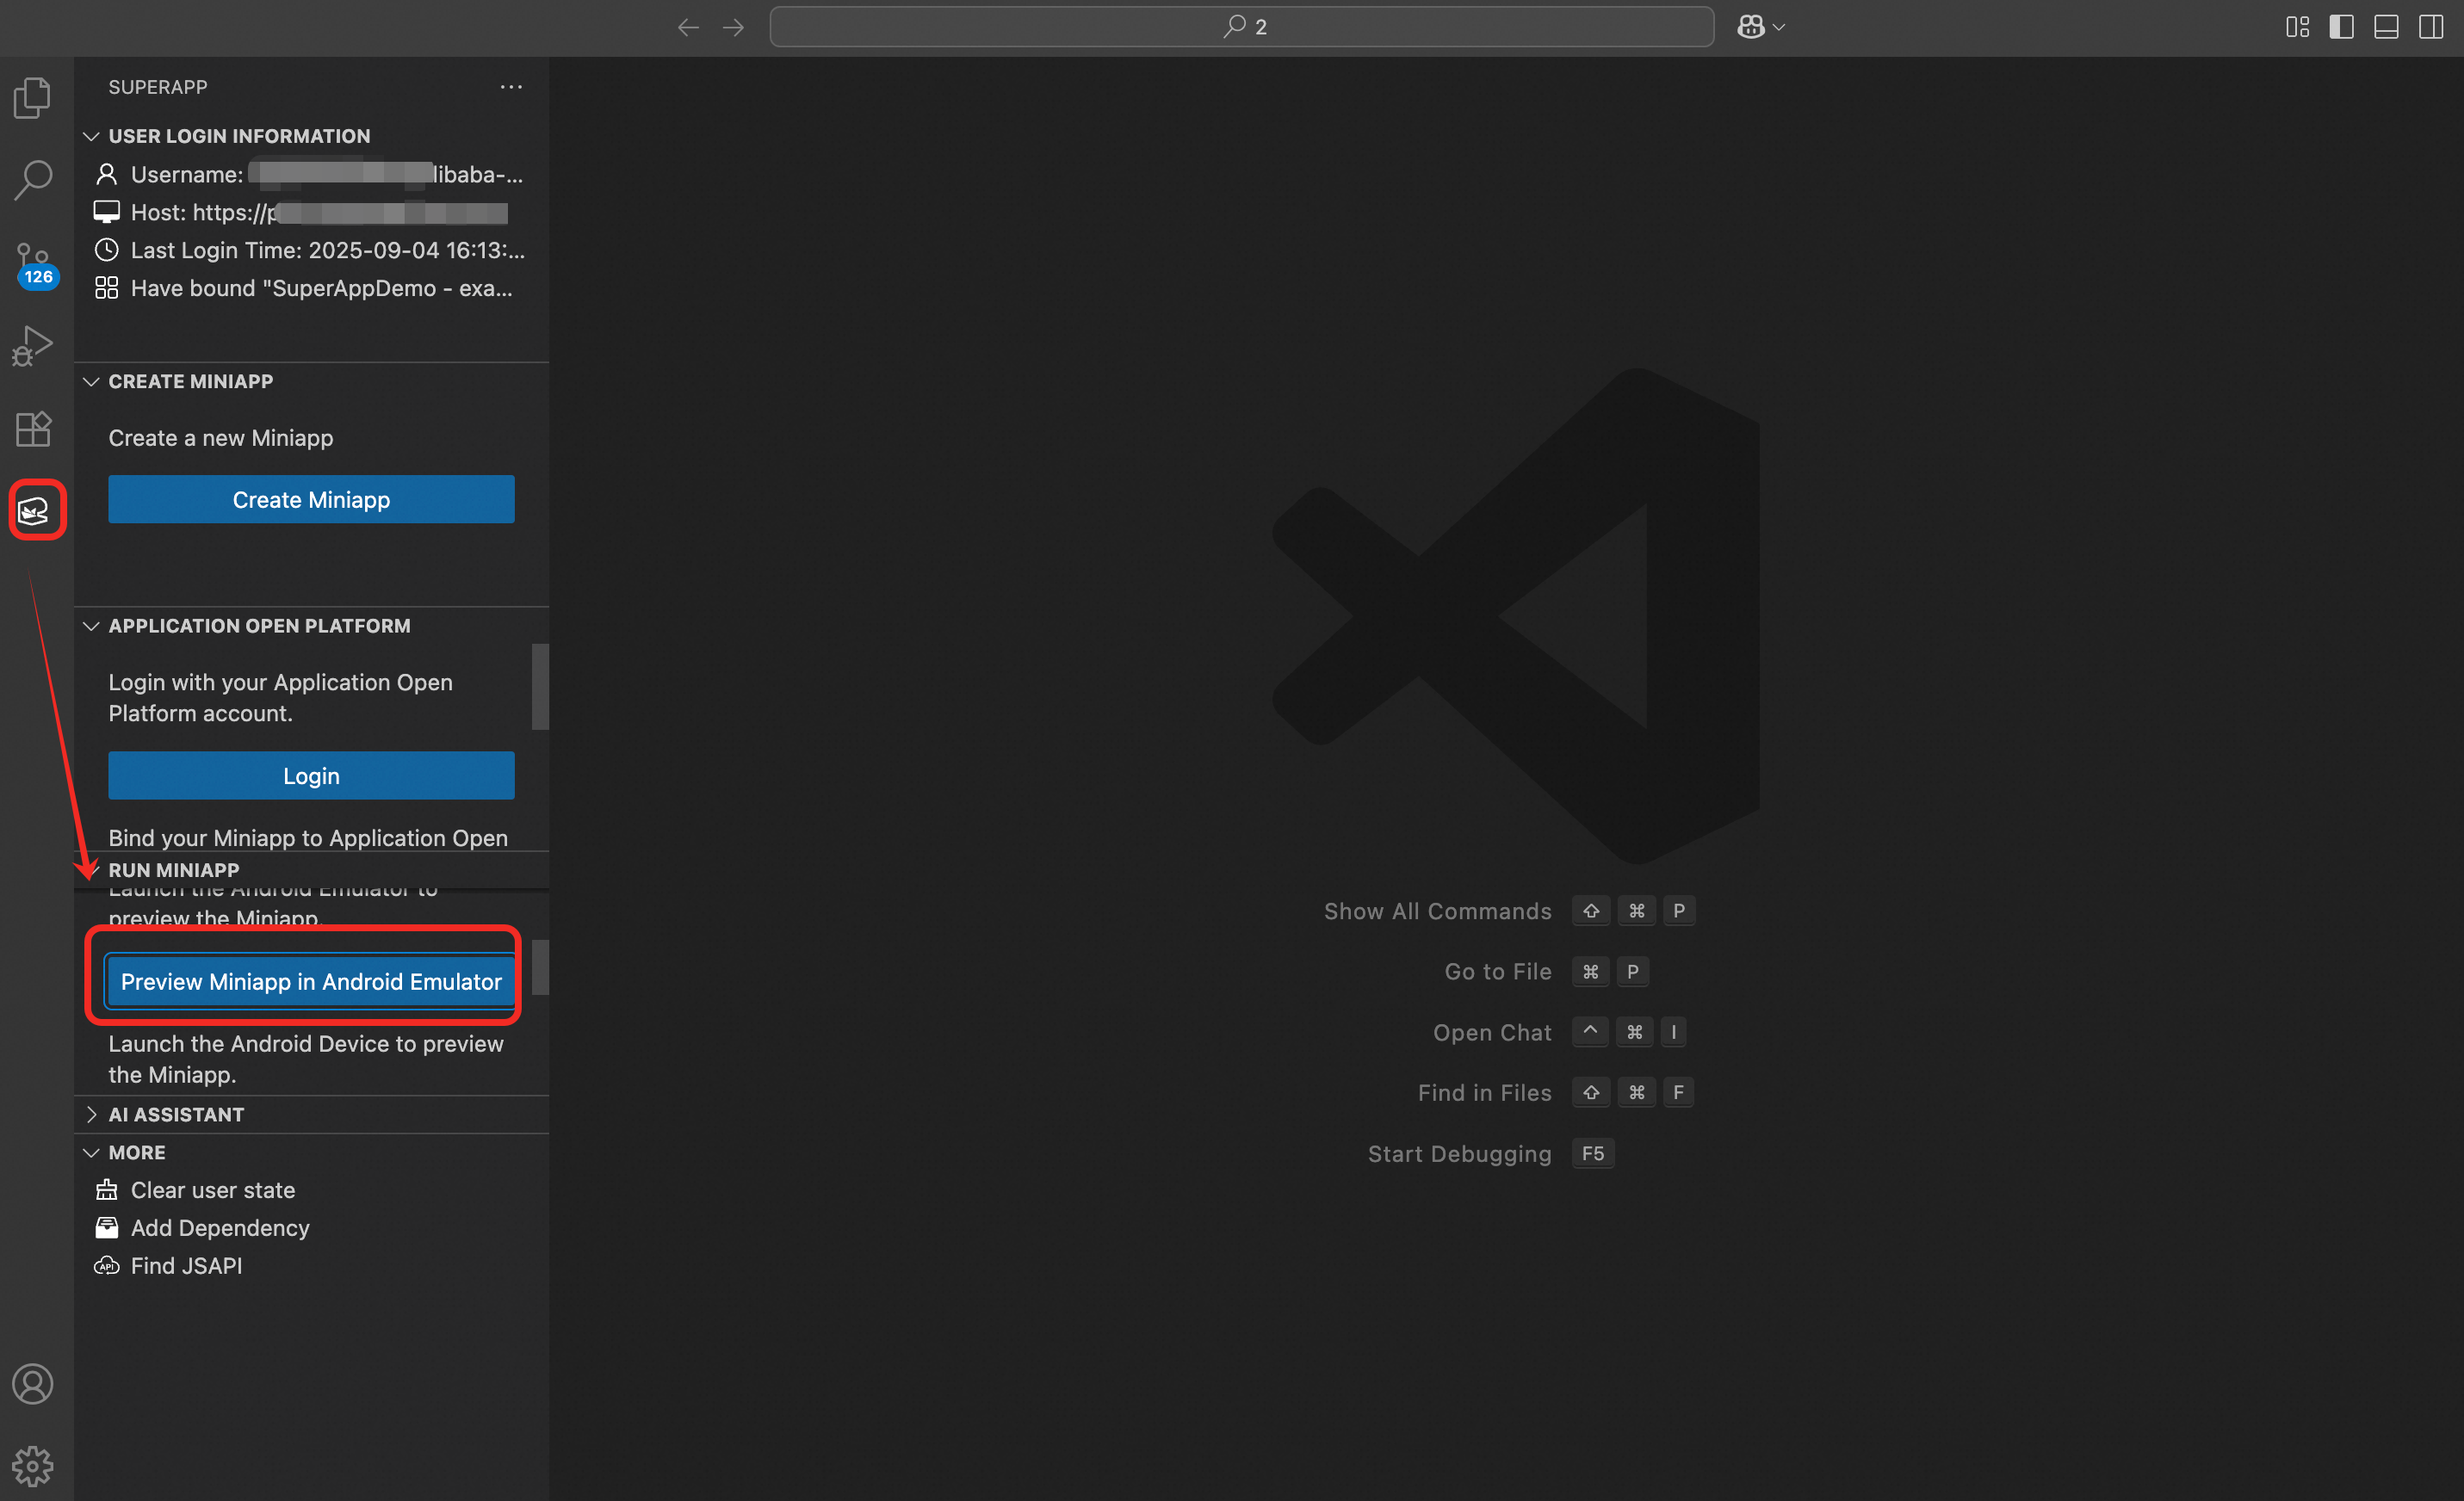Open the Explorer view icon

tap(33, 98)
